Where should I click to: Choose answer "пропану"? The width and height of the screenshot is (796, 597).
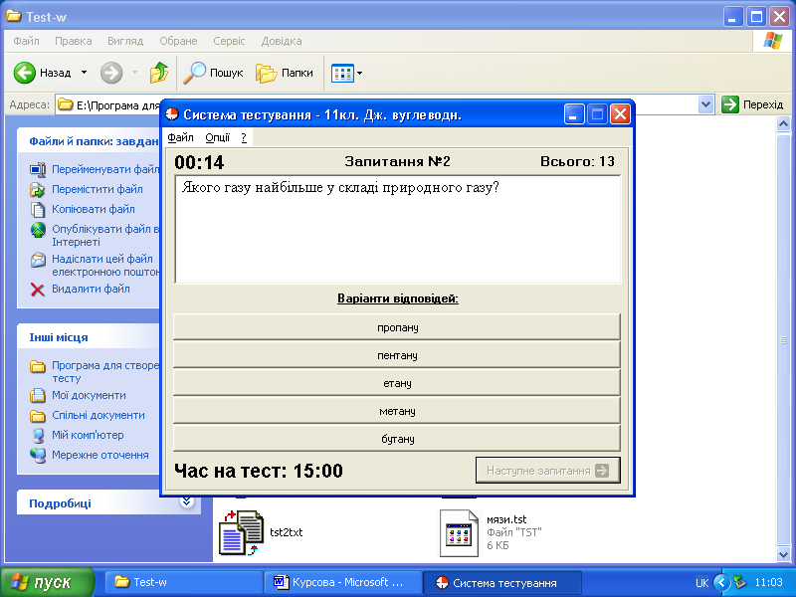tap(396, 327)
